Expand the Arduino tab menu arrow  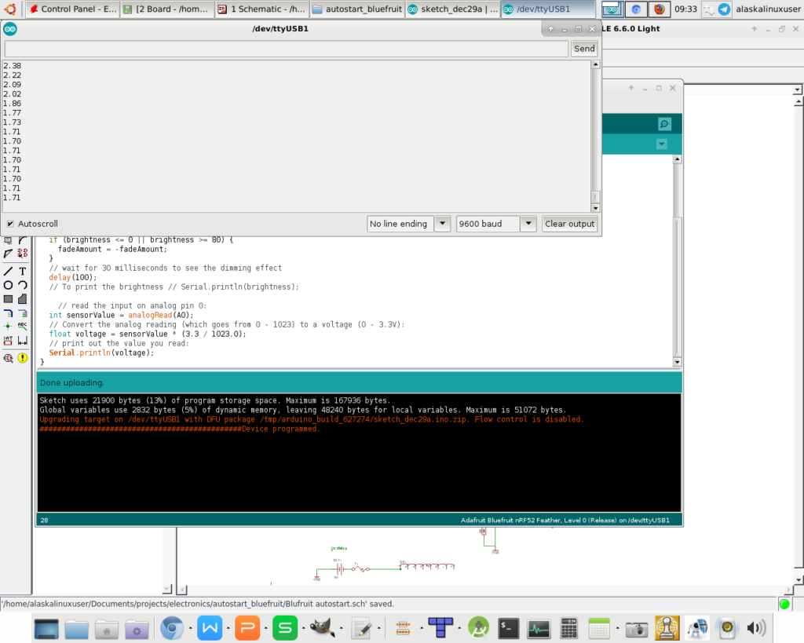pyautogui.click(x=661, y=144)
